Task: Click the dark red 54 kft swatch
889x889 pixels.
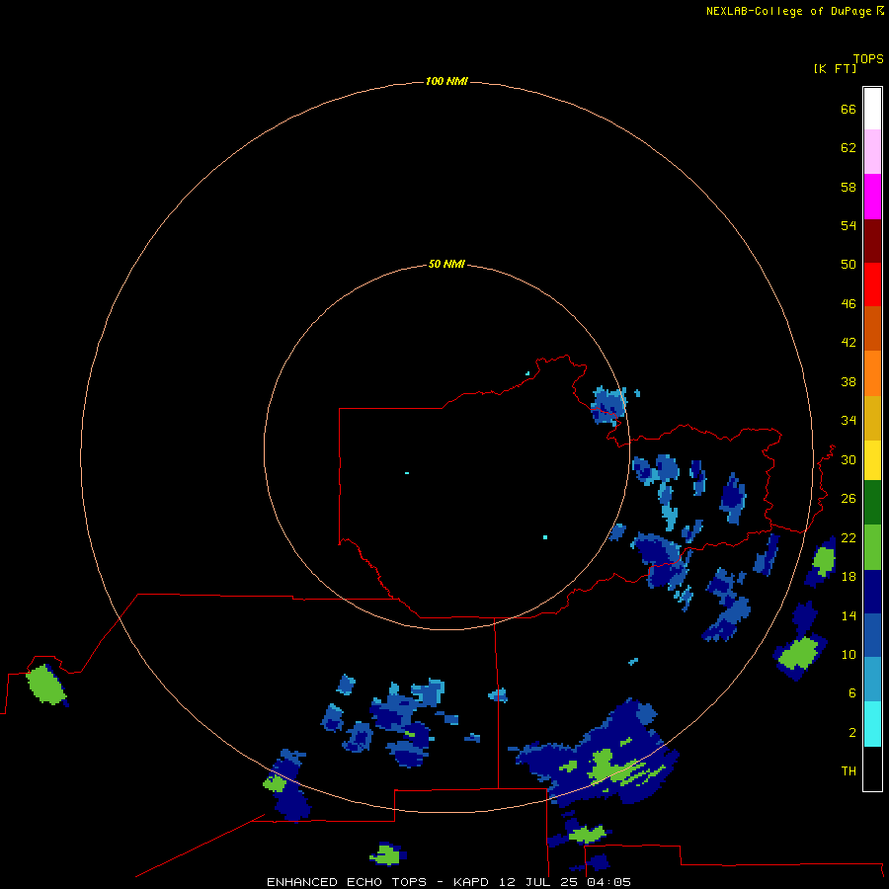Action: pos(872,240)
